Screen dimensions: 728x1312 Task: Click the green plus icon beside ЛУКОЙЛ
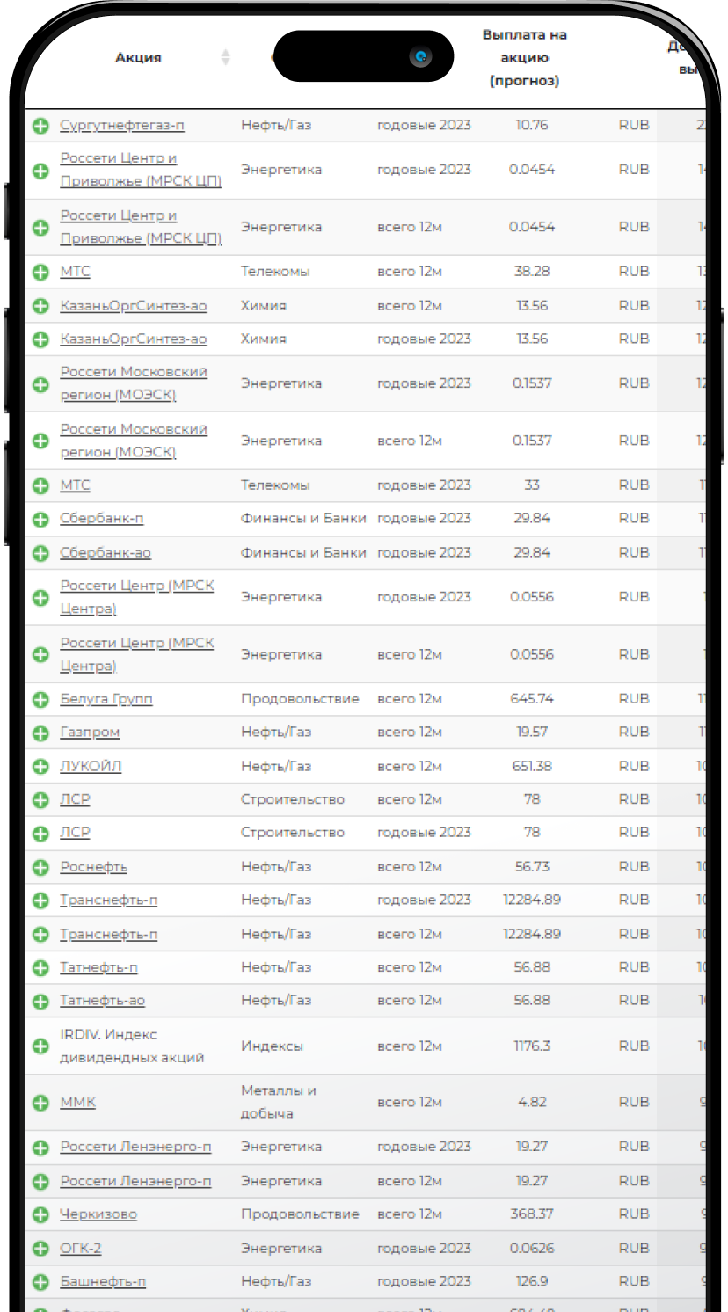(x=40, y=767)
